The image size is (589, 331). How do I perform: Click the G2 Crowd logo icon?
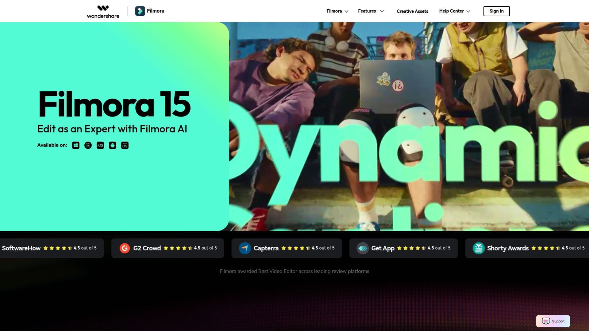tap(125, 248)
